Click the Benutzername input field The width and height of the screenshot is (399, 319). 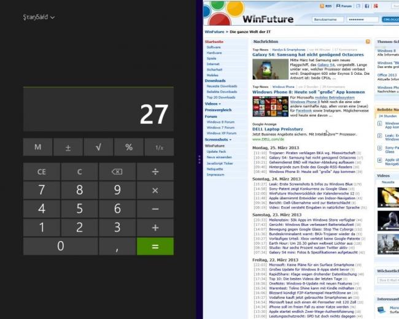pos(328,20)
